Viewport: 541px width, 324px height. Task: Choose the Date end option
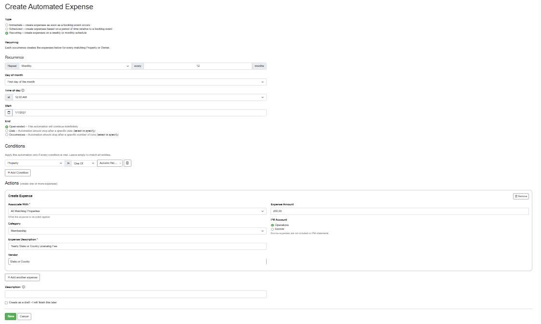click(x=7, y=131)
